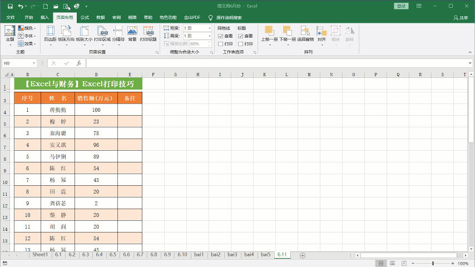Screen dimensions: 475x267
Task: Switch to the 公式 ribbon tab
Action: tap(85, 17)
